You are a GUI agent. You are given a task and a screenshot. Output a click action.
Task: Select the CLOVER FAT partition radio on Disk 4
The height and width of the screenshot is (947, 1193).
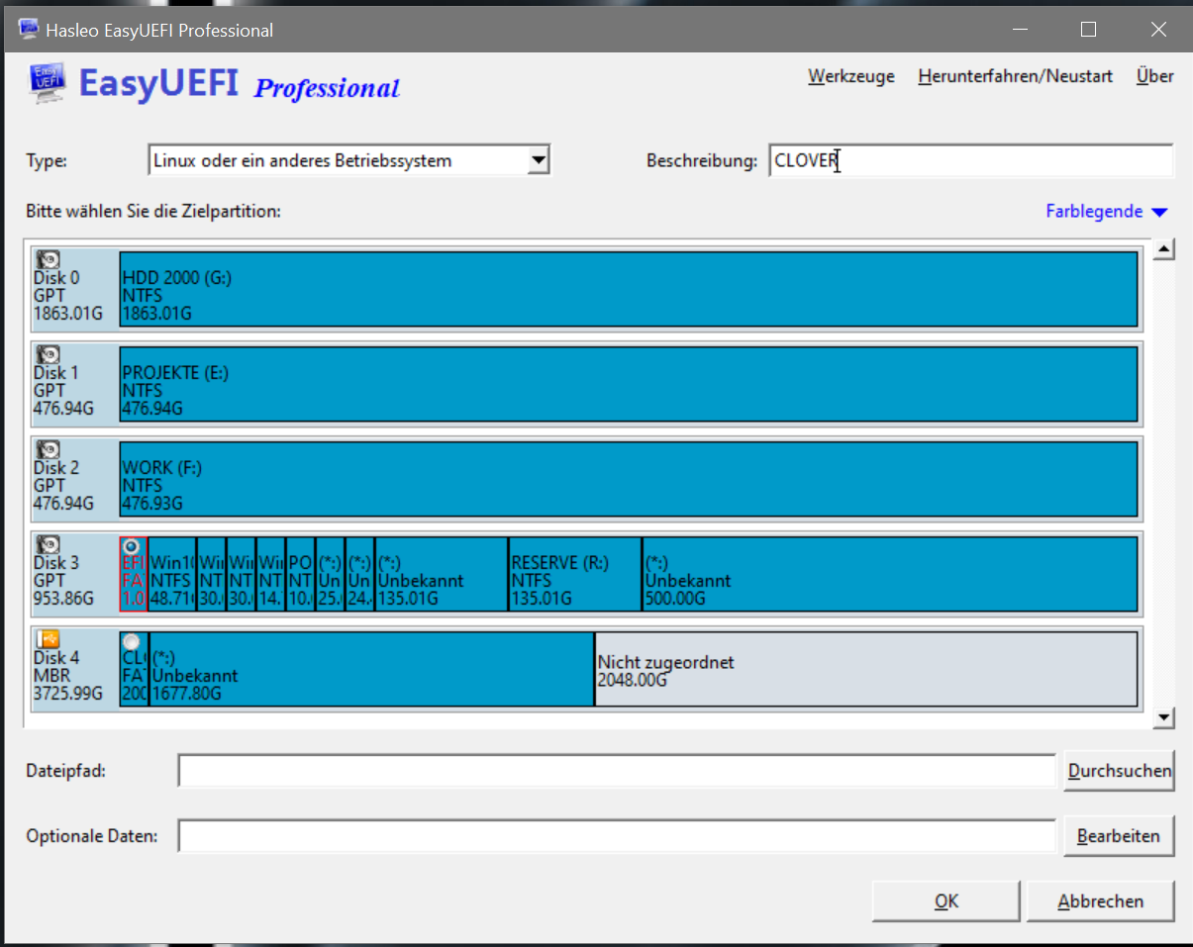[x=132, y=641]
